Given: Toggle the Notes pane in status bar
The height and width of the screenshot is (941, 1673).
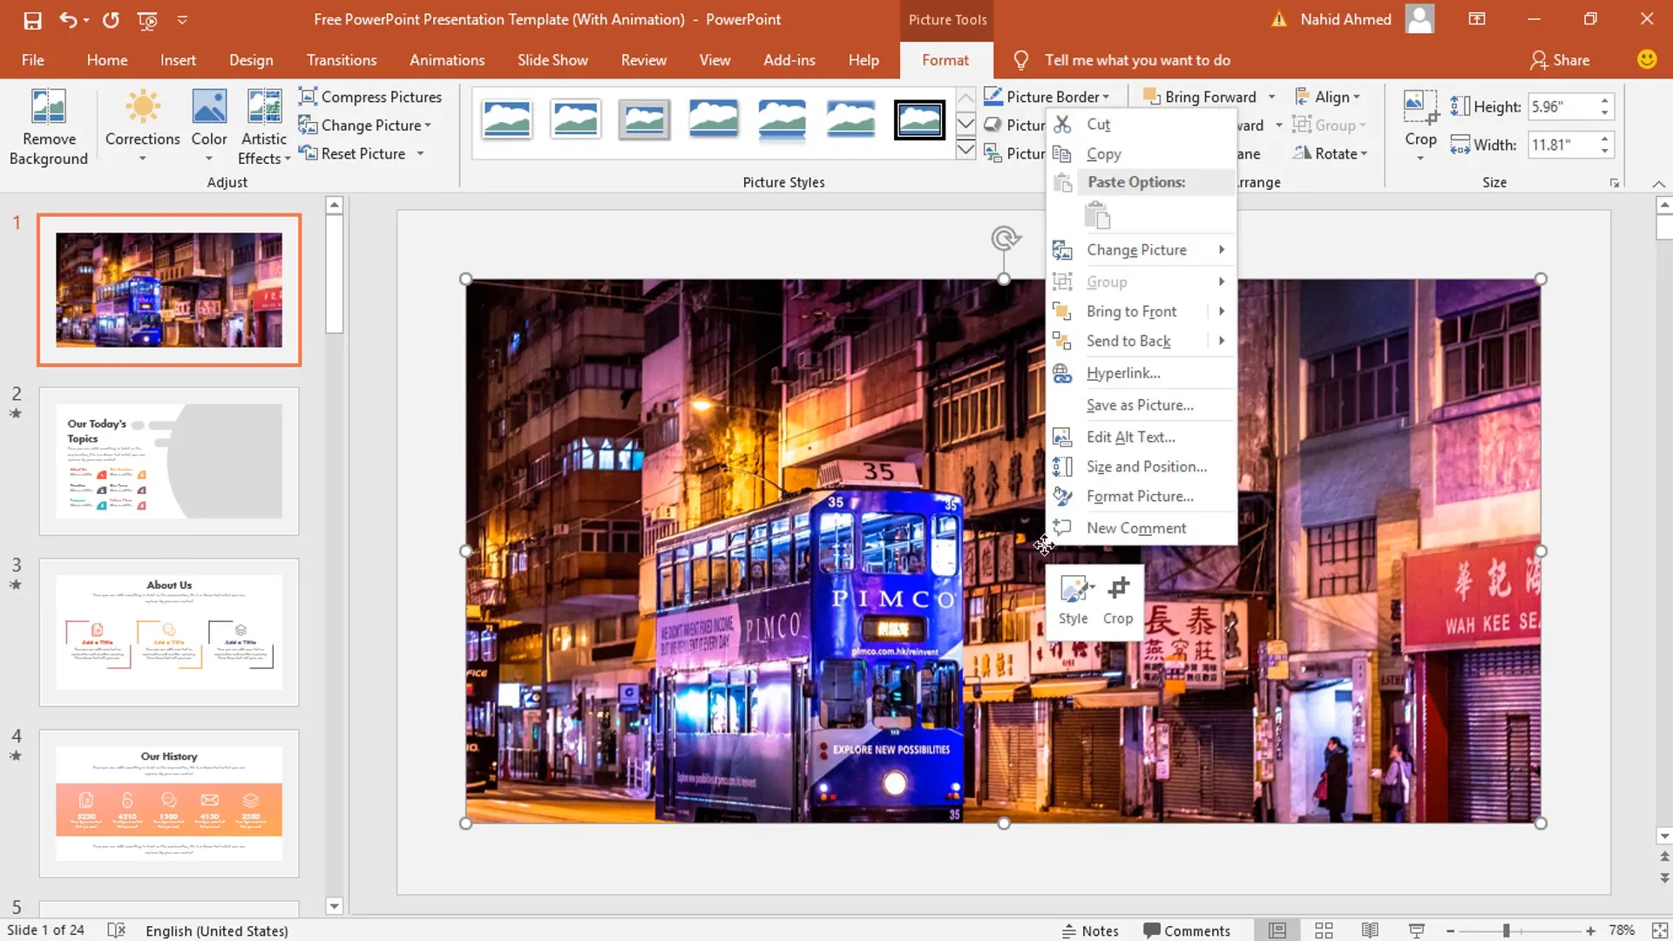Looking at the screenshot, I should 1090,931.
